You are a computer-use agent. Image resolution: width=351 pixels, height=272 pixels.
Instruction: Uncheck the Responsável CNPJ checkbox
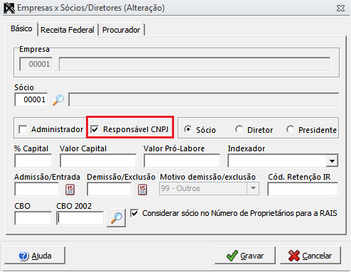point(94,129)
